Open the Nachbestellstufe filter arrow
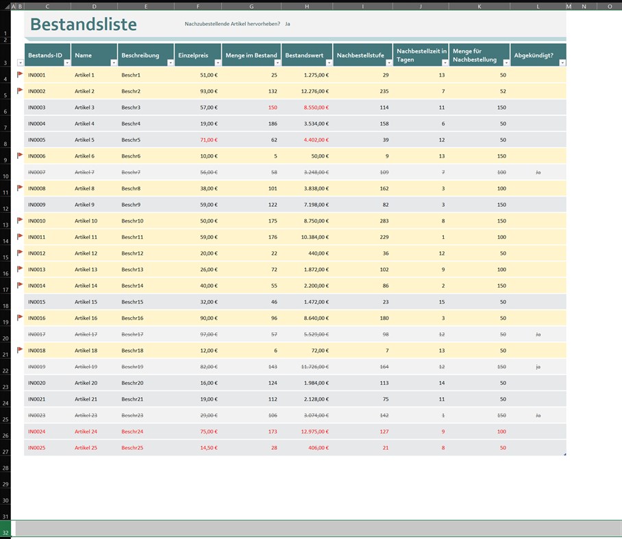 pyautogui.click(x=389, y=62)
